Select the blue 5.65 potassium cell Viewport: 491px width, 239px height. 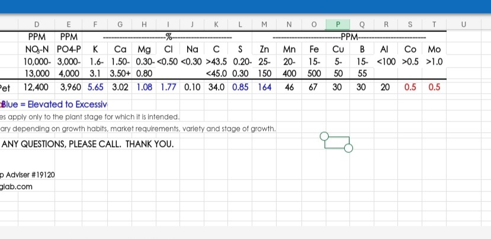(96, 87)
